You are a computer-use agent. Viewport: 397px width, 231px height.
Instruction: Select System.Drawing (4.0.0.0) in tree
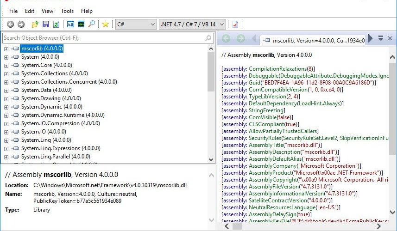(x=51, y=98)
